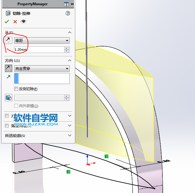
Task: Reverse the cut direction in Direction 1
Action: point(9,68)
